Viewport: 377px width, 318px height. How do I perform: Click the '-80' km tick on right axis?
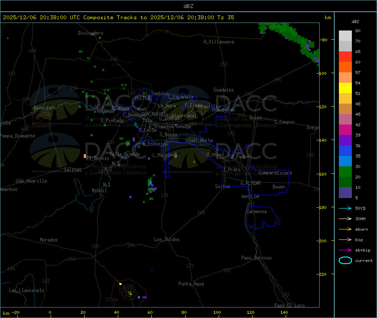tap(324, 40)
